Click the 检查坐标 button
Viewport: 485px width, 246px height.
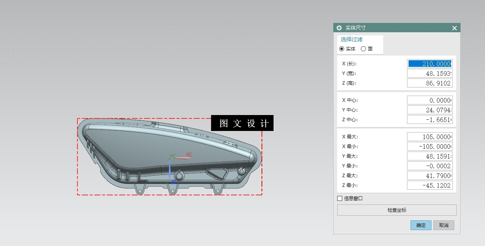pyautogui.click(x=397, y=210)
